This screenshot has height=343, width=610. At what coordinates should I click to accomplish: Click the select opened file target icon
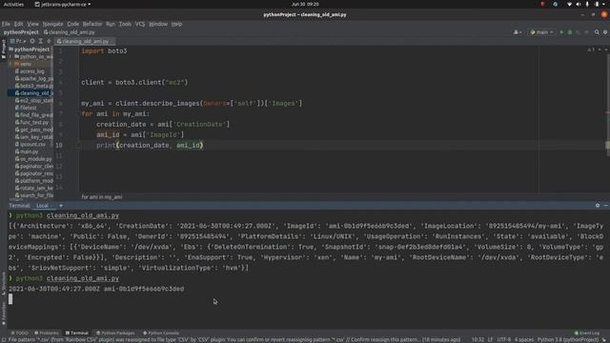tap(32, 41)
